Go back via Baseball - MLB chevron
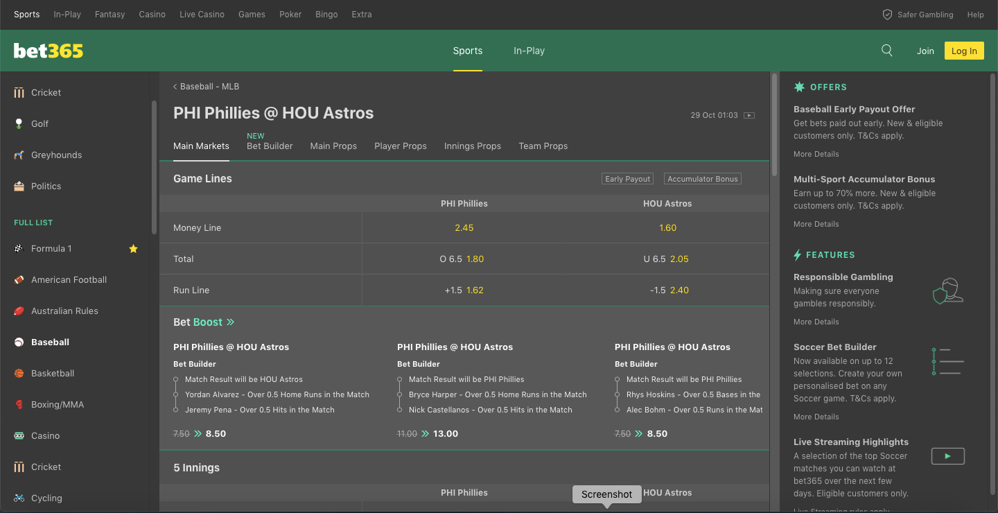This screenshot has height=513, width=998. (x=175, y=87)
